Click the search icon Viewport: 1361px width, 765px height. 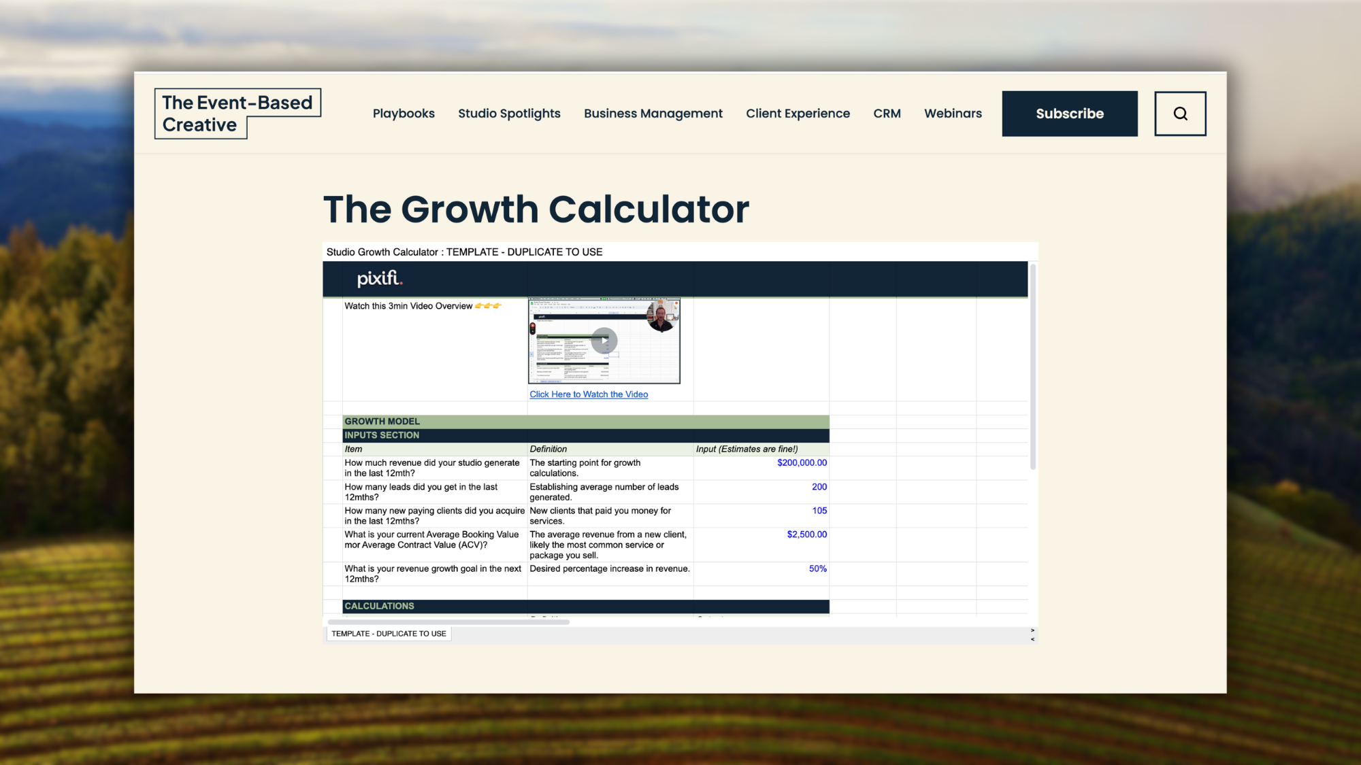pyautogui.click(x=1180, y=113)
